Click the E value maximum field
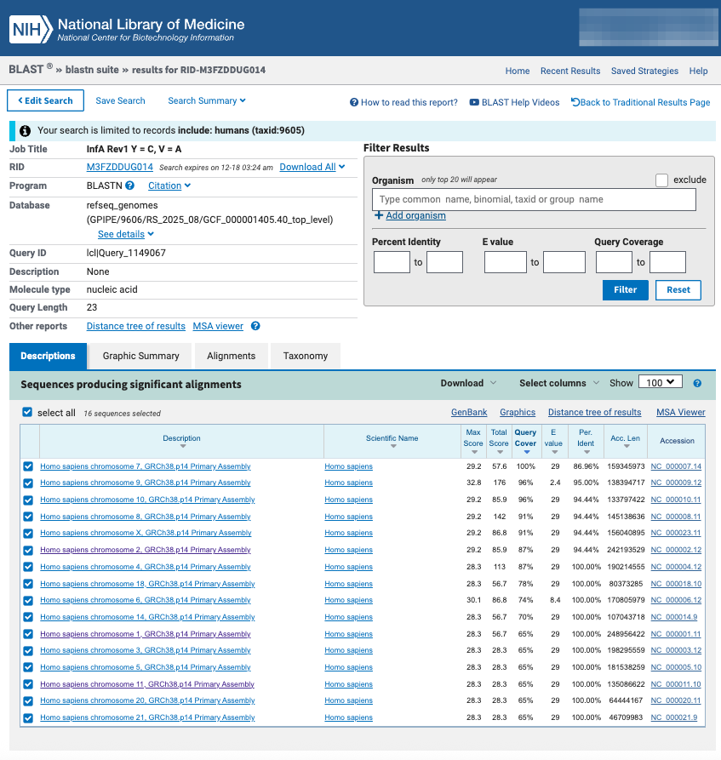 pyautogui.click(x=564, y=262)
